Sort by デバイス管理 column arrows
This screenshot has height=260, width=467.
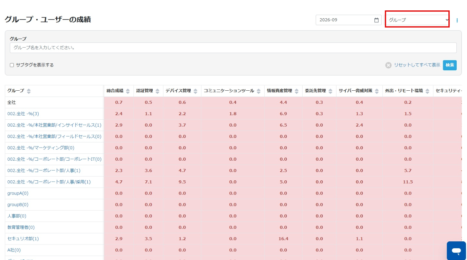click(x=196, y=91)
